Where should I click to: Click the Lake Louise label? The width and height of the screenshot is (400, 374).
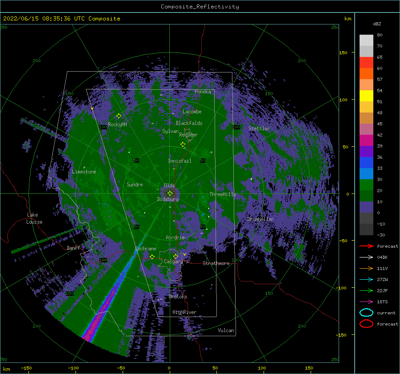(x=34, y=218)
